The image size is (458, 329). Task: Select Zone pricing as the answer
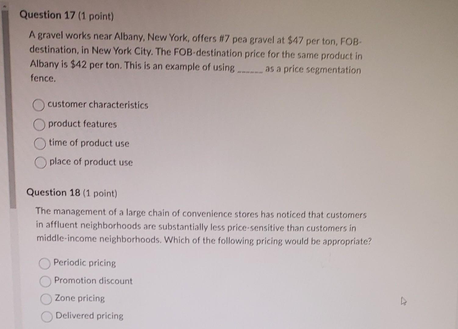(x=46, y=299)
